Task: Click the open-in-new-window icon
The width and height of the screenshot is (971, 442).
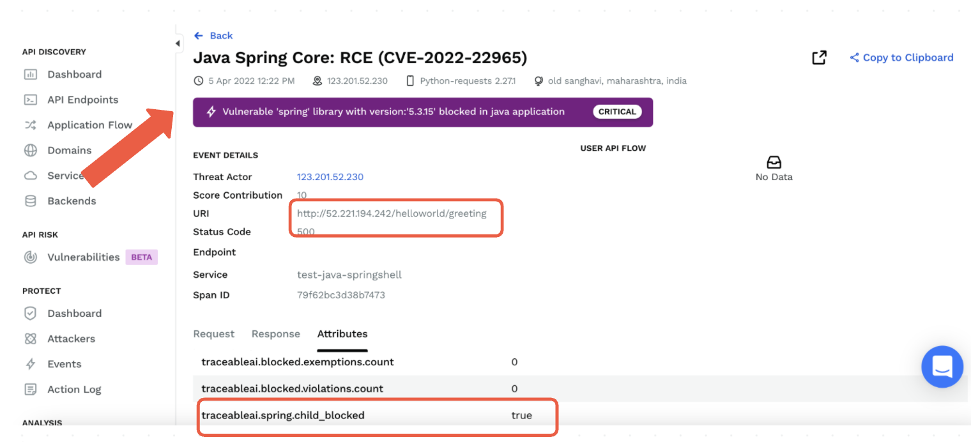Action: tap(819, 57)
